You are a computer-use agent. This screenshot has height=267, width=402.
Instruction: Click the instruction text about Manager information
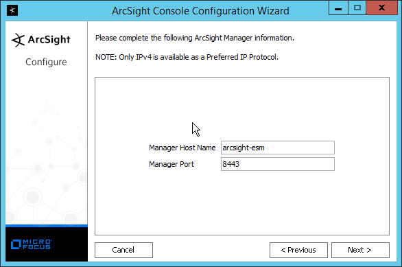pyautogui.click(x=195, y=38)
